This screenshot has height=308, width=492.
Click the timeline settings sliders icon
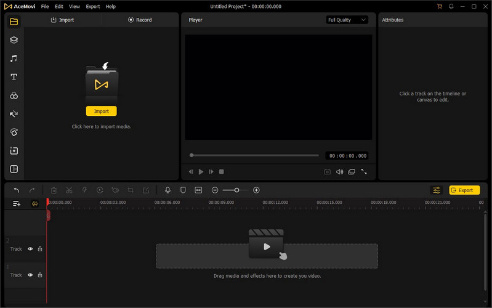[437, 190]
